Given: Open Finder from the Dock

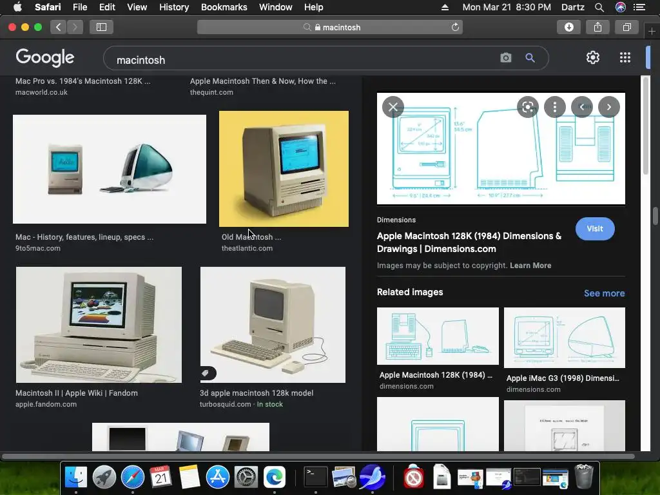Looking at the screenshot, I should [x=76, y=478].
